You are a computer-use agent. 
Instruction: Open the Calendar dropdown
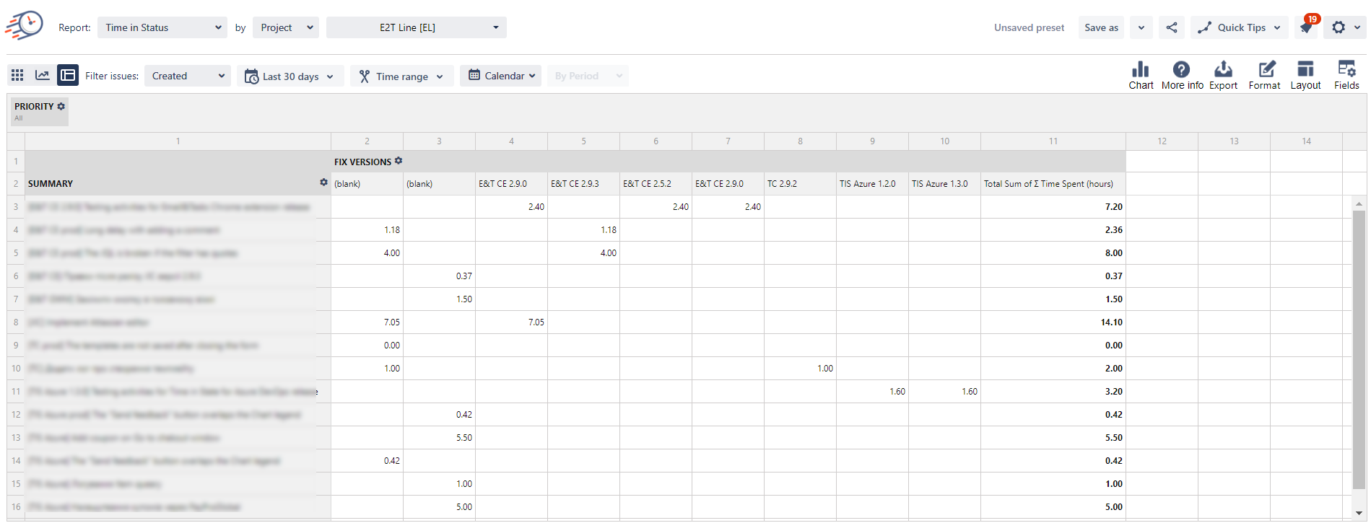pos(500,76)
